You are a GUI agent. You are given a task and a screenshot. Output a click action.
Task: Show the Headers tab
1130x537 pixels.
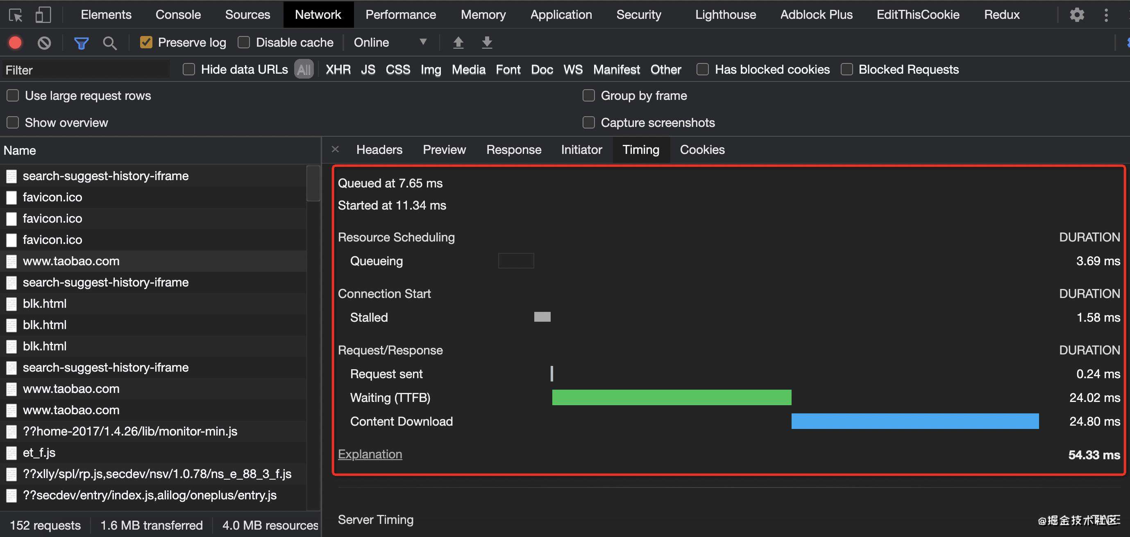pyautogui.click(x=379, y=149)
